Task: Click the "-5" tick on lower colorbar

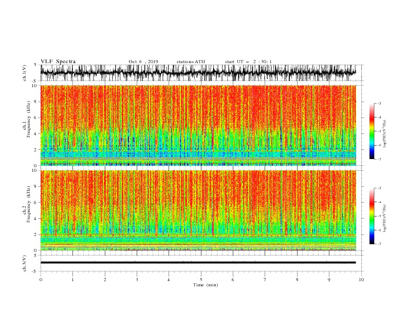Action: 379,216
